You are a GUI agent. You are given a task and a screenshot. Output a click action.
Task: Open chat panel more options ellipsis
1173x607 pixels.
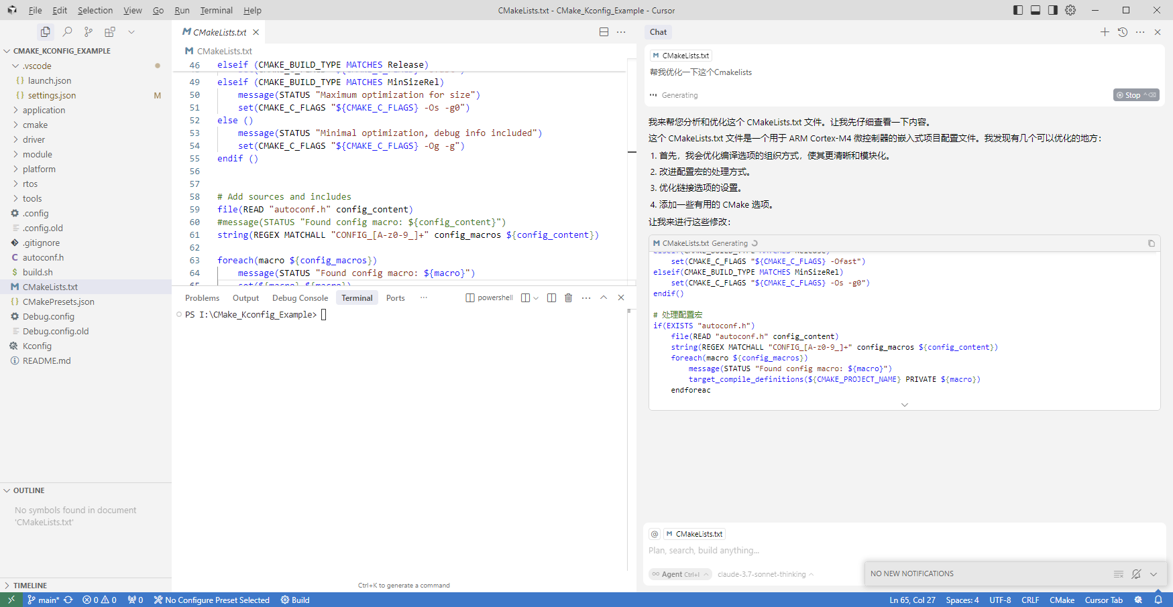tap(1140, 32)
